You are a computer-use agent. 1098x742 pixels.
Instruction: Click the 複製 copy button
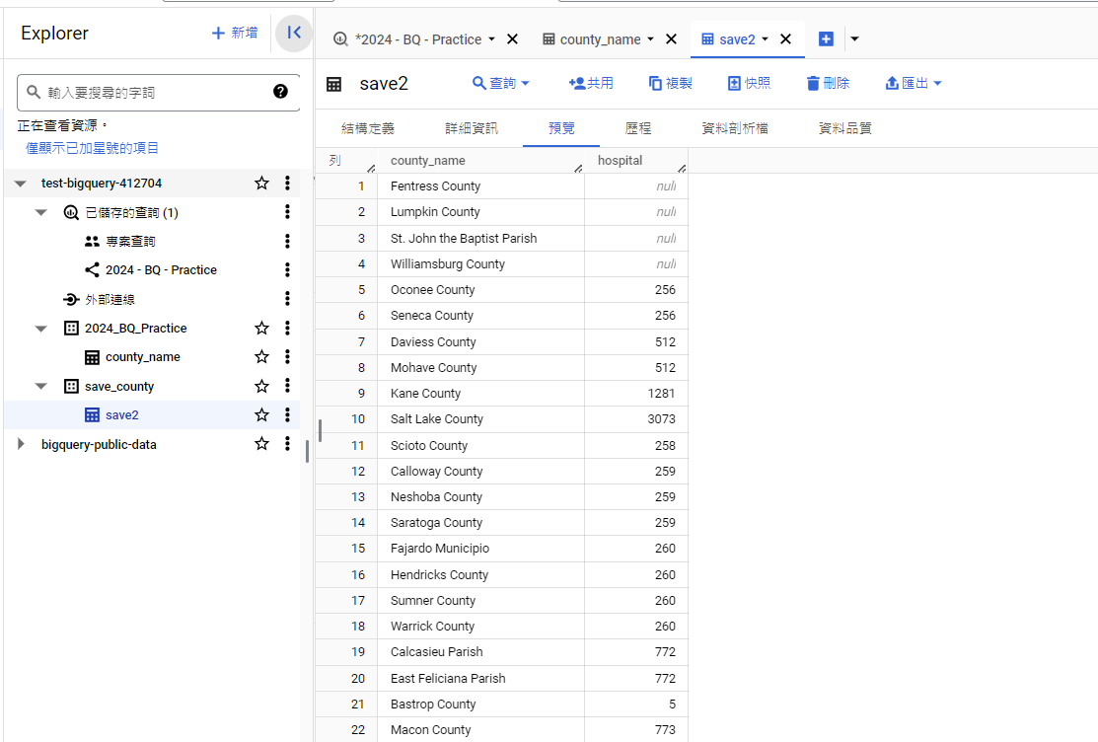[x=671, y=84]
